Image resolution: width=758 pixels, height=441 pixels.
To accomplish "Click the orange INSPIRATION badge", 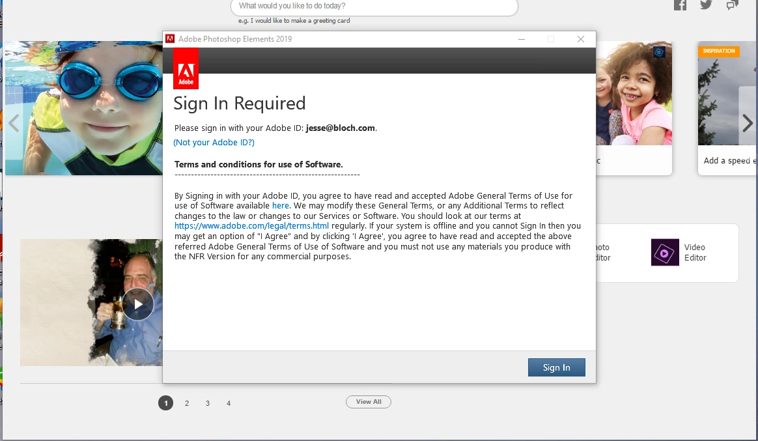I will coord(719,51).
